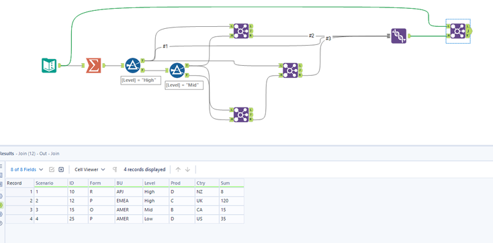Click the Ctry column header
This screenshot has height=243, width=493.
tap(207, 183)
